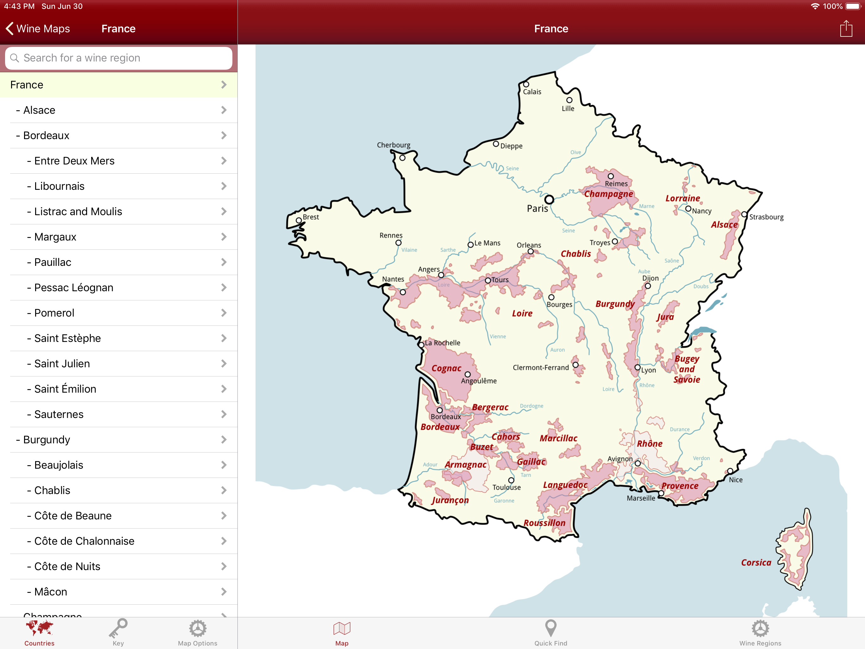Expand the France row chevron
This screenshot has width=865, height=649.
[224, 85]
